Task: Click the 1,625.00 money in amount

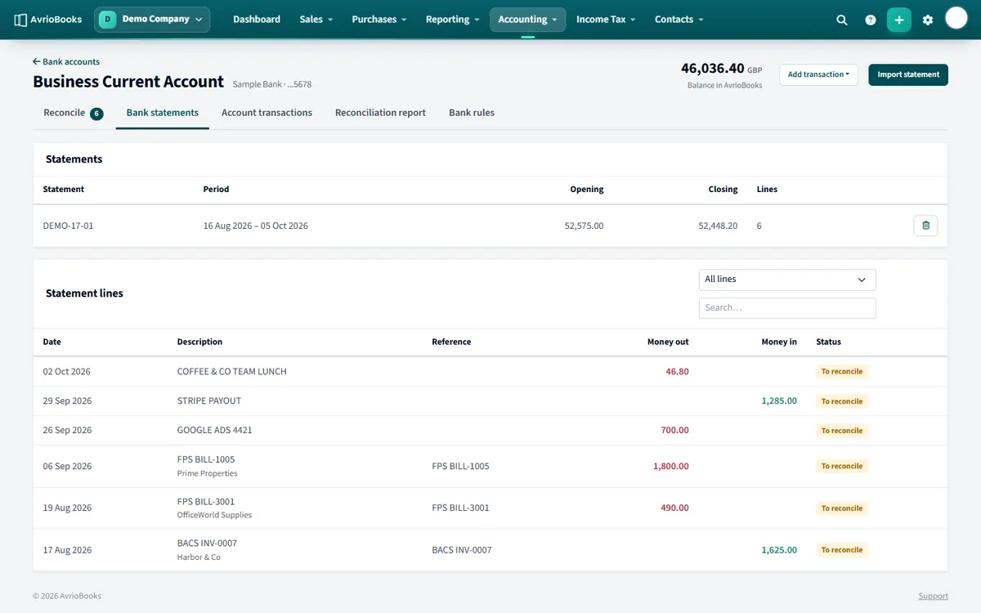Action: (779, 550)
